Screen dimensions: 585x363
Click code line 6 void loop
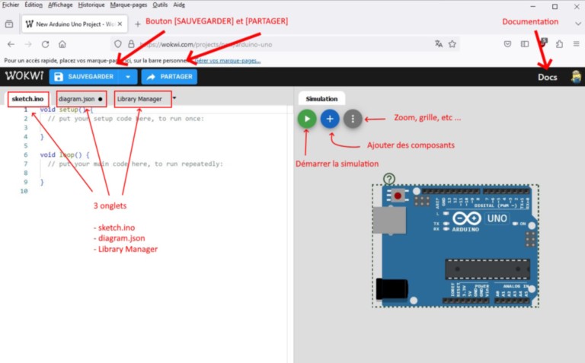tap(65, 154)
